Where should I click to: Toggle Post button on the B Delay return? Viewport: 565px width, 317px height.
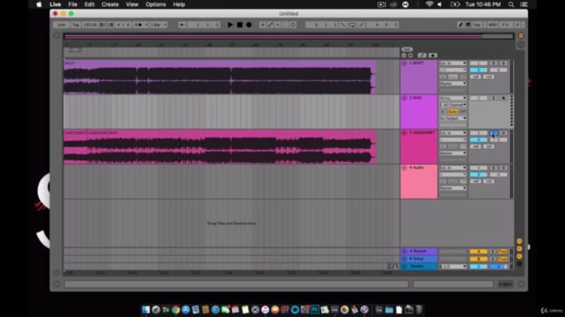pos(502,259)
